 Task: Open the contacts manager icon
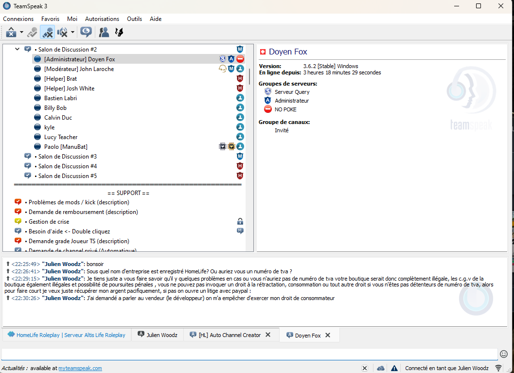[x=104, y=33]
